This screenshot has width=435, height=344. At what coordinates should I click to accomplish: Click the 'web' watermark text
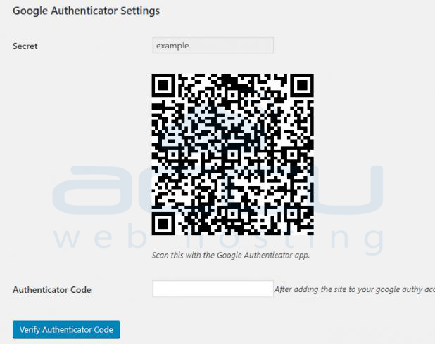point(102,238)
